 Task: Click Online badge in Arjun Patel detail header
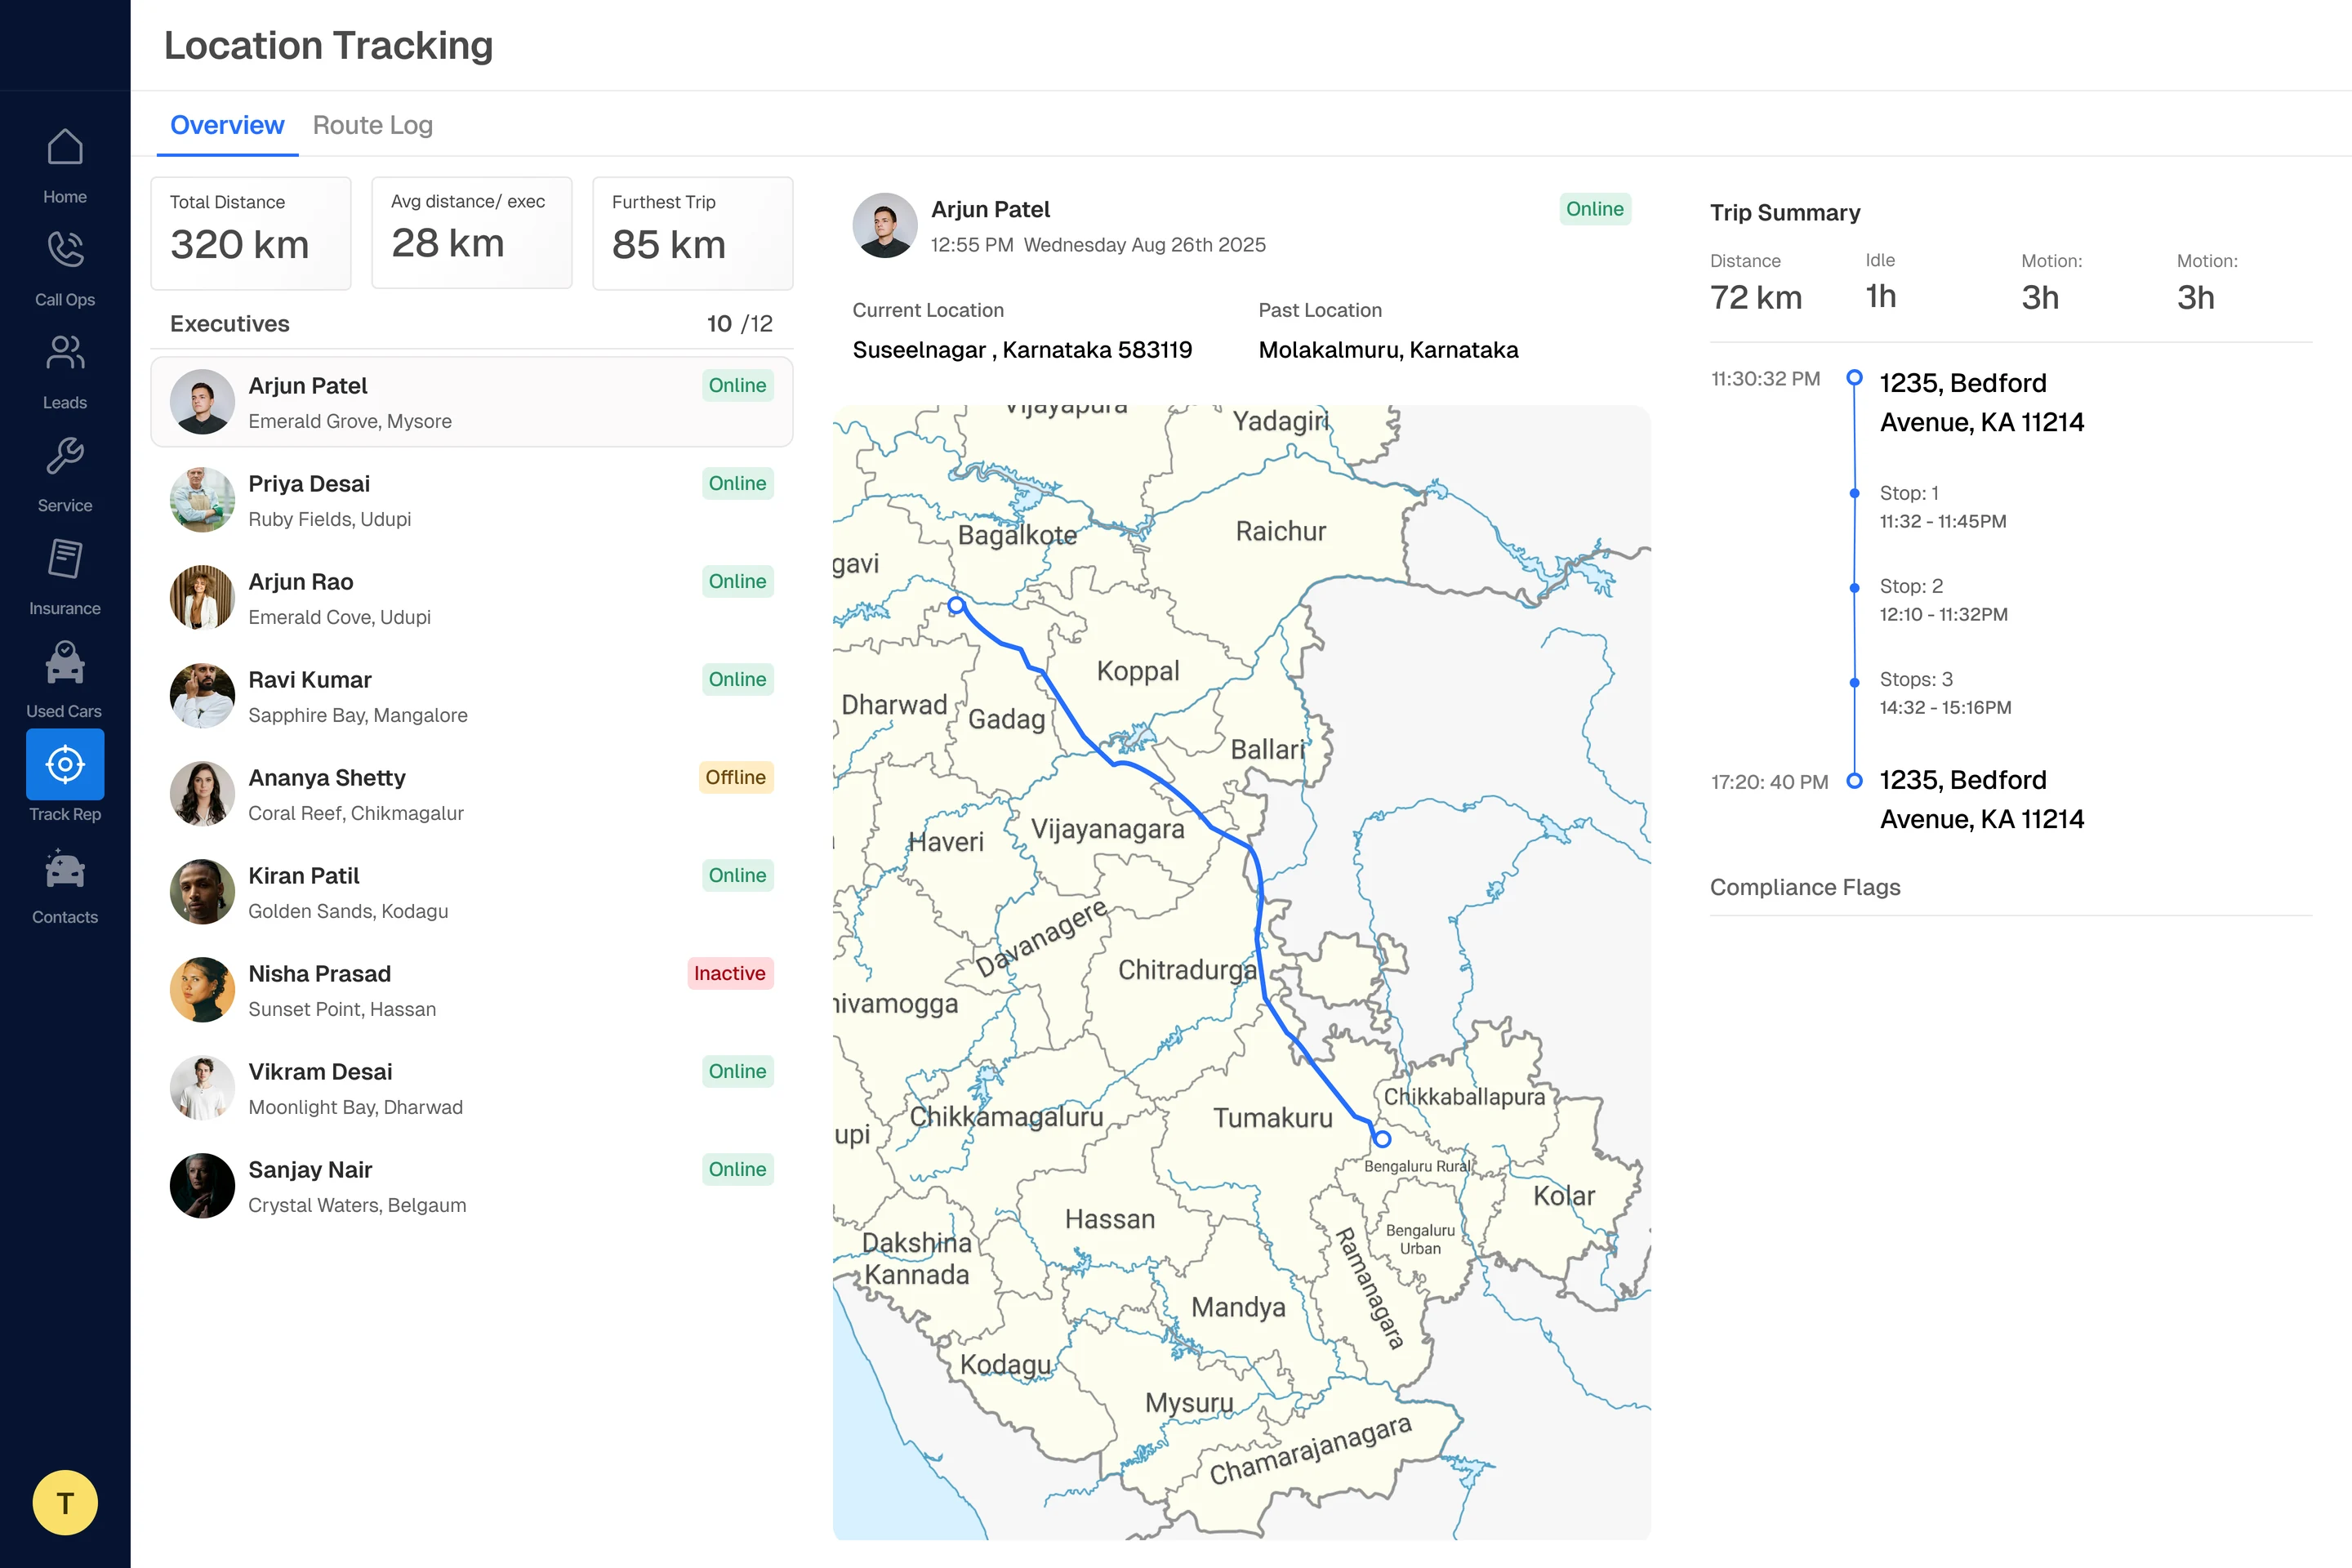[x=1595, y=209]
